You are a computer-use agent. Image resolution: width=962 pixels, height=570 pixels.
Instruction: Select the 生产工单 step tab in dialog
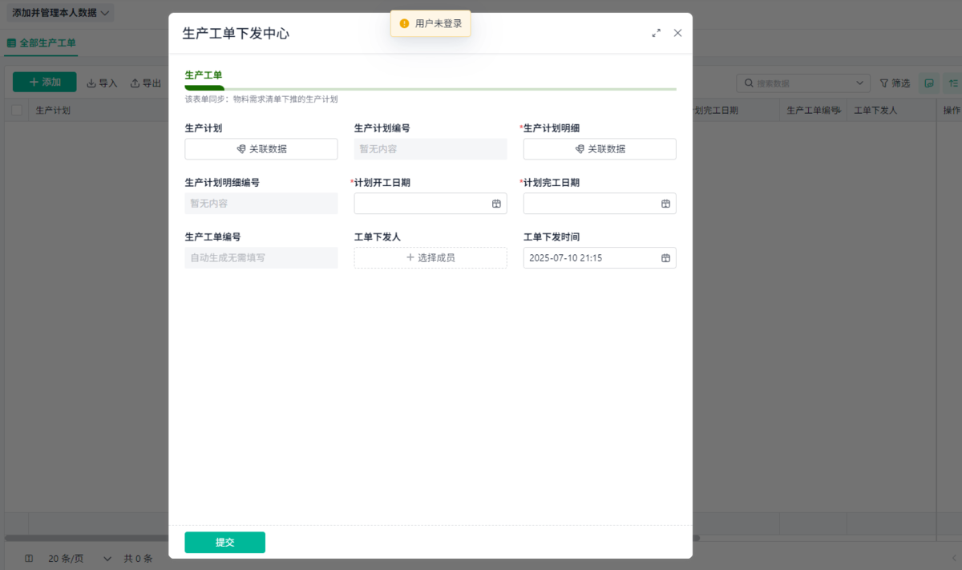coord(204,75)
